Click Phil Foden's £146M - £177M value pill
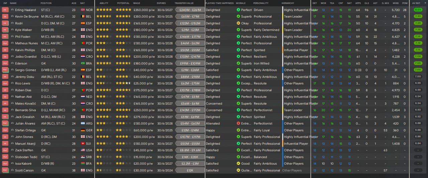428x178 pixels. point(190,37)
